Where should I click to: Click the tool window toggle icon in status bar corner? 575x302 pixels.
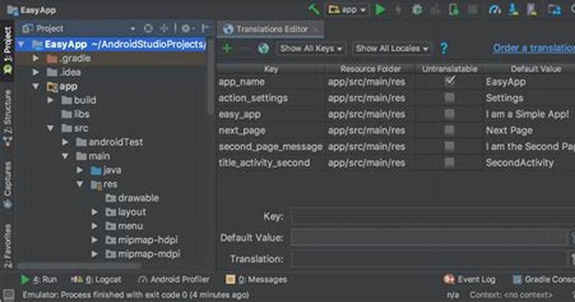9,294
